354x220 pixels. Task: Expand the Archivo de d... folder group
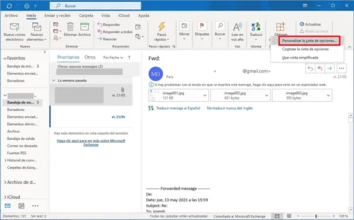tap(5, 183)
